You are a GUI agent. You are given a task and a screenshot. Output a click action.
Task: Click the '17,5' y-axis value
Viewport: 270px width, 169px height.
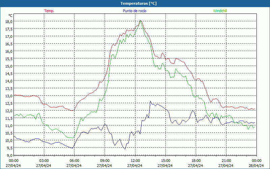pos(9,29)
